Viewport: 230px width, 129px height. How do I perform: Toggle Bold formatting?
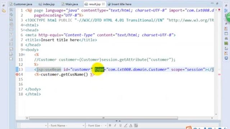click(110, 125)
